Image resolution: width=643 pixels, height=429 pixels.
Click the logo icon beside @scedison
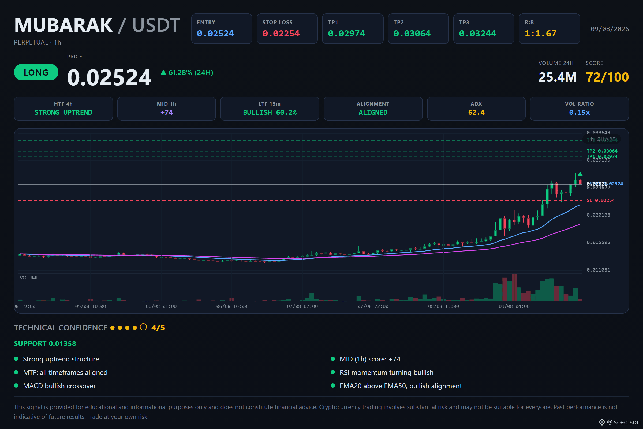(x=602, y=422)
